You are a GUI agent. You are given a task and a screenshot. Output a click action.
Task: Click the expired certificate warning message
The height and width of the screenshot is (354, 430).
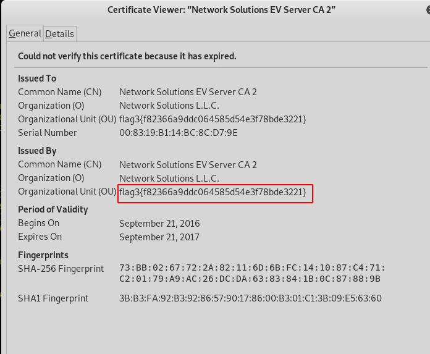coord(127,56)
